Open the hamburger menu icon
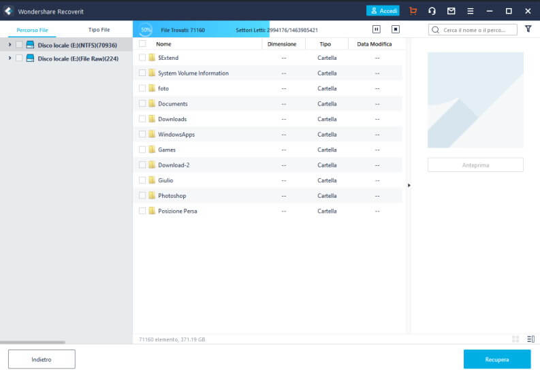 [470, 11]
